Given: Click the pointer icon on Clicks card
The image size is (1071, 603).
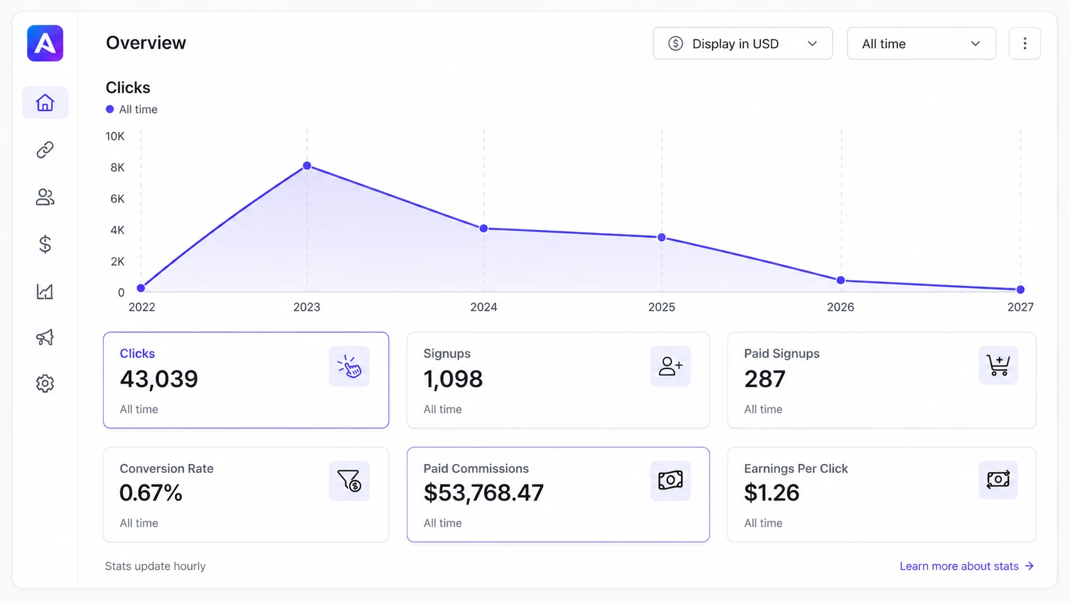Looking at the screenshot, I should (349, 366).
